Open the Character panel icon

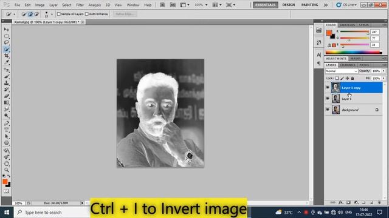coord(318,55)
